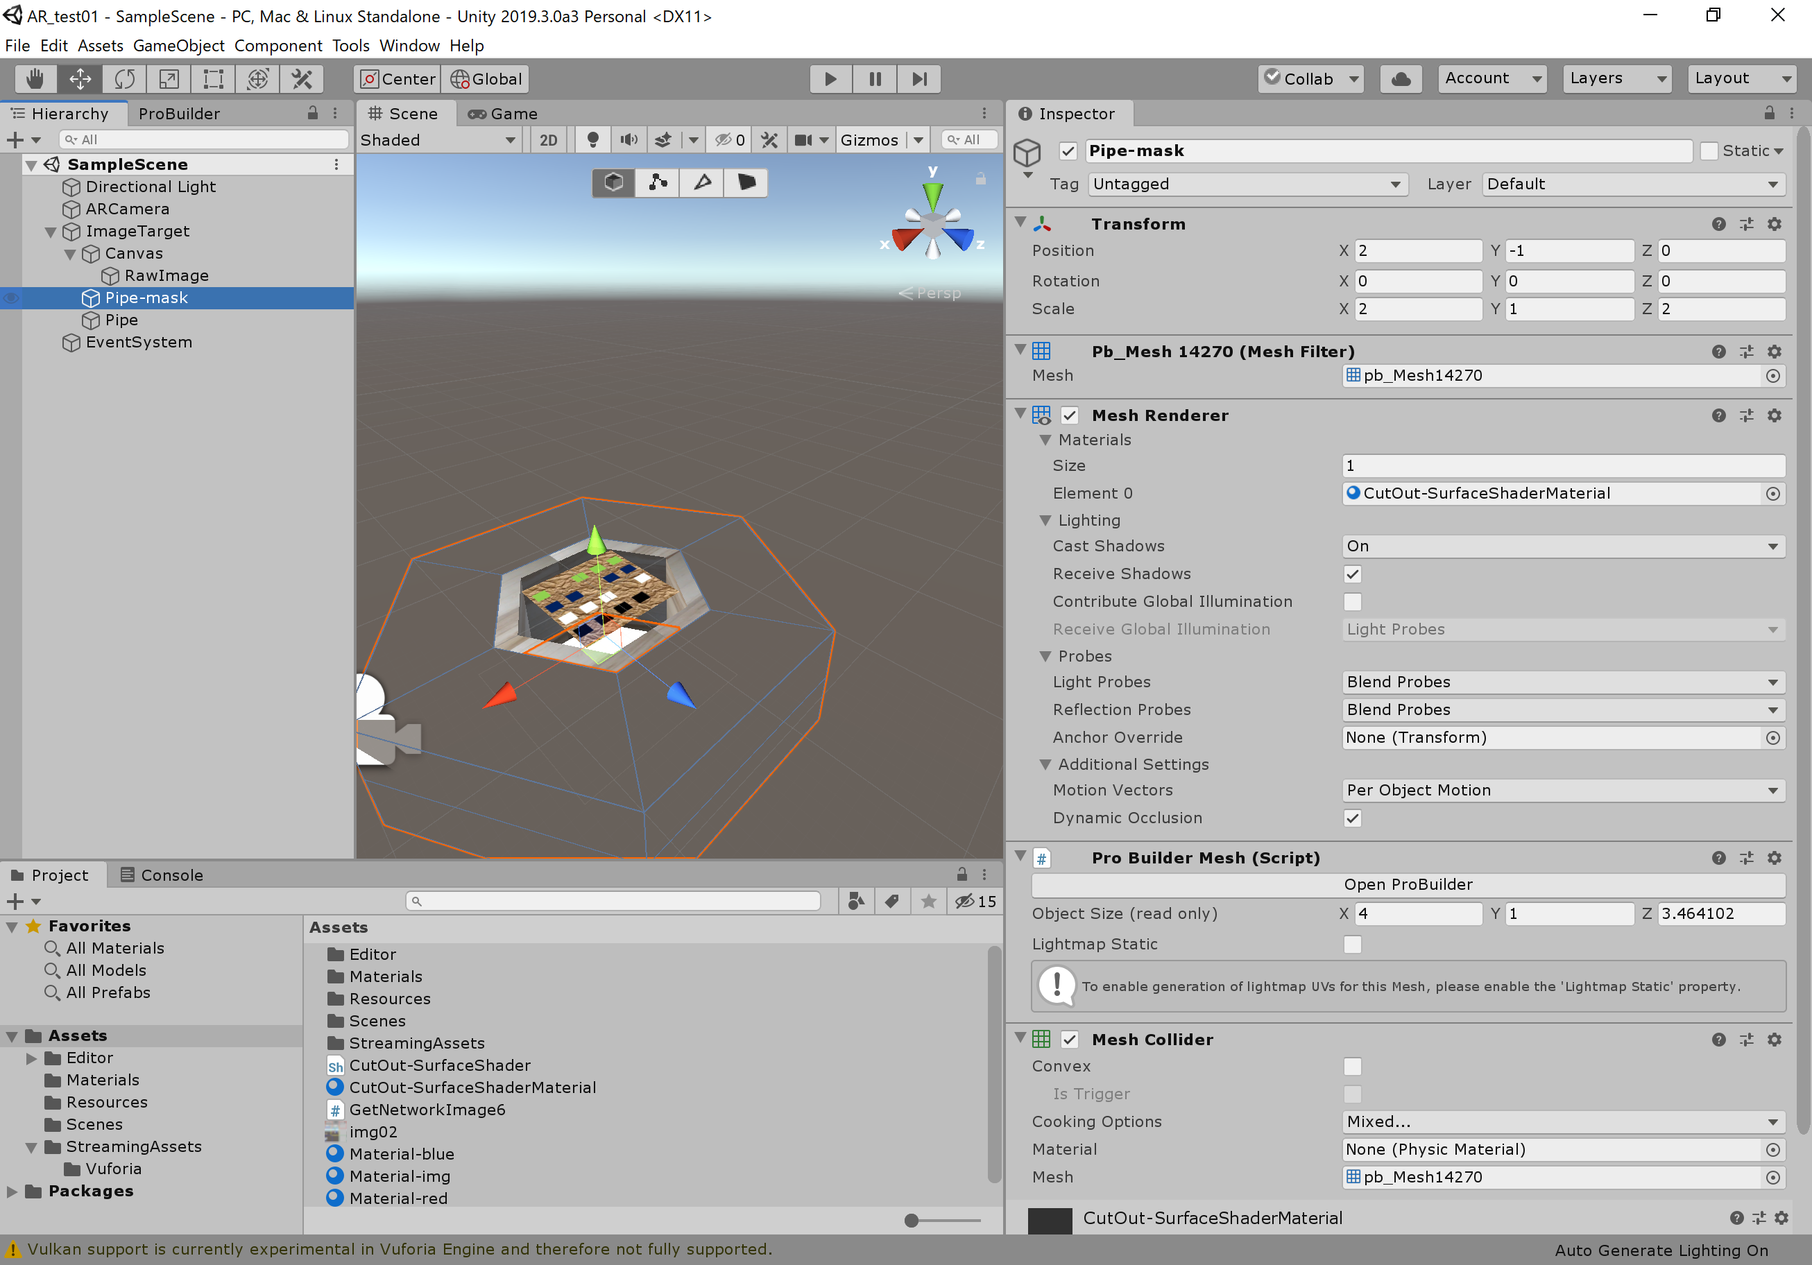The image size is (1812, 1265).
Task: Click the Step forward button
Action: tap(918, 79)
